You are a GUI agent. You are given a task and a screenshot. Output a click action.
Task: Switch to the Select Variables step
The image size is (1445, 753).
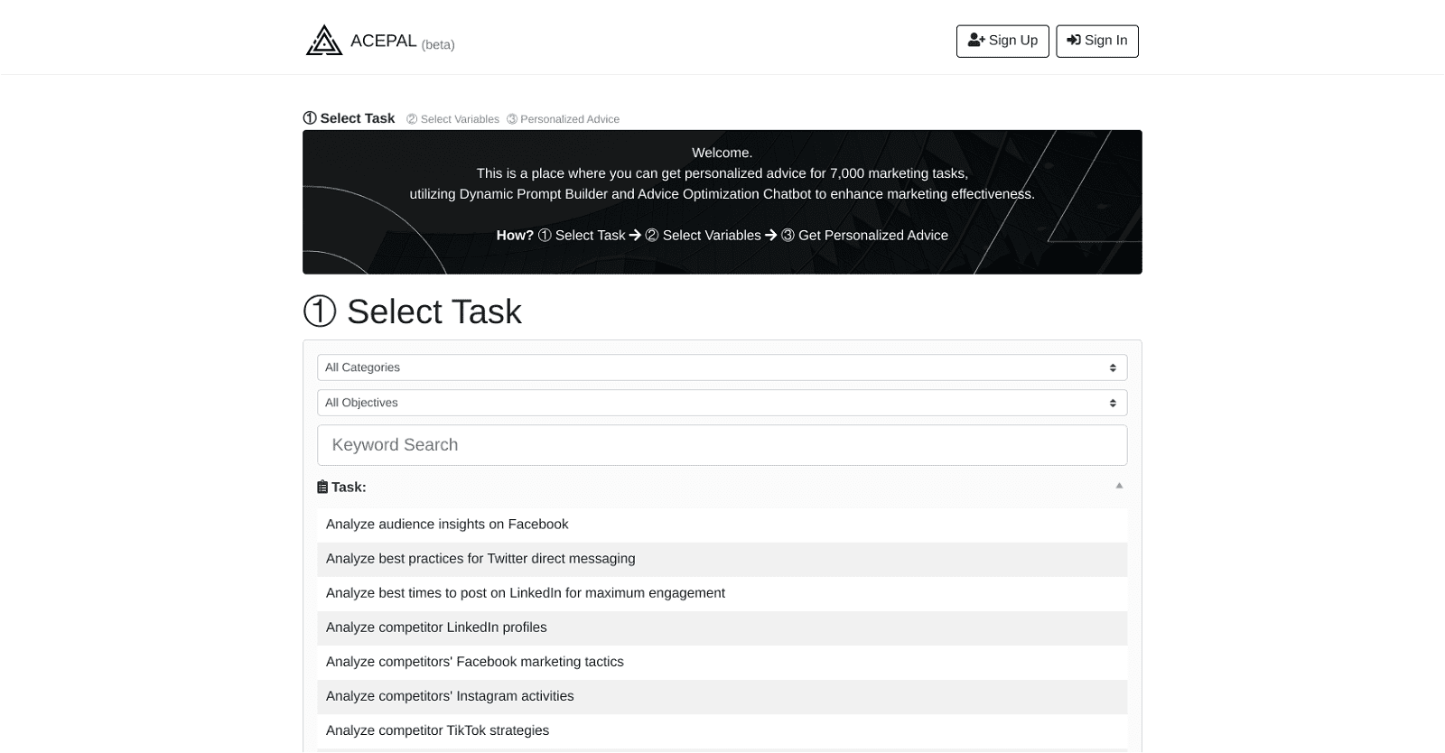pyautogui.click(x=452, y=119)
